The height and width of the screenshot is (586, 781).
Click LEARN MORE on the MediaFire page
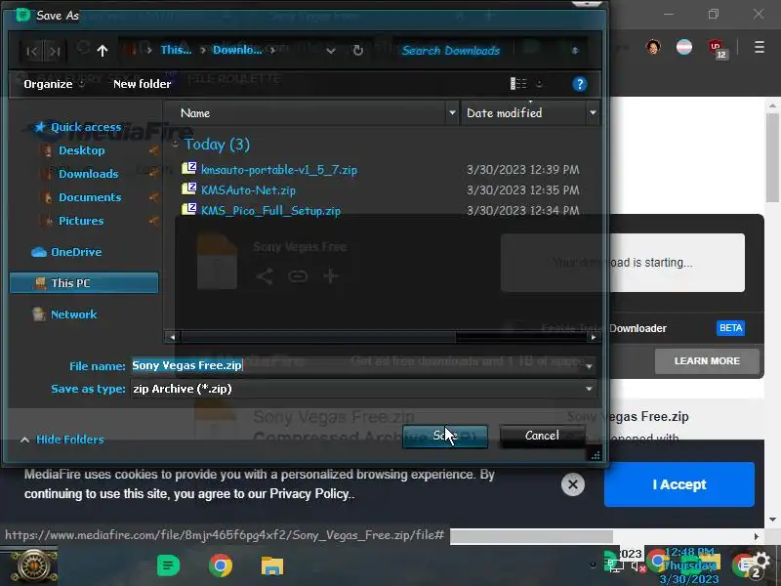(707, 360)
